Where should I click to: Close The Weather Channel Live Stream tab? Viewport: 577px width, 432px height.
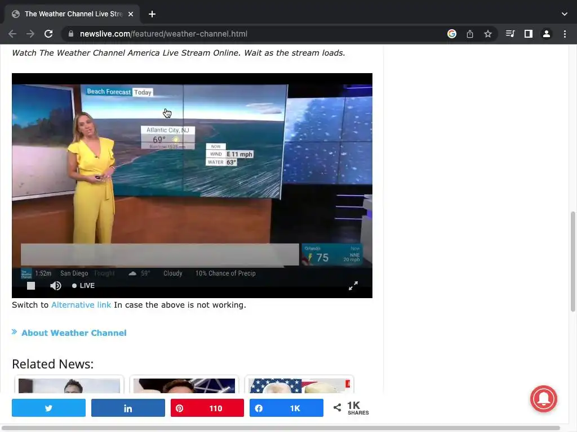(131, 14)
